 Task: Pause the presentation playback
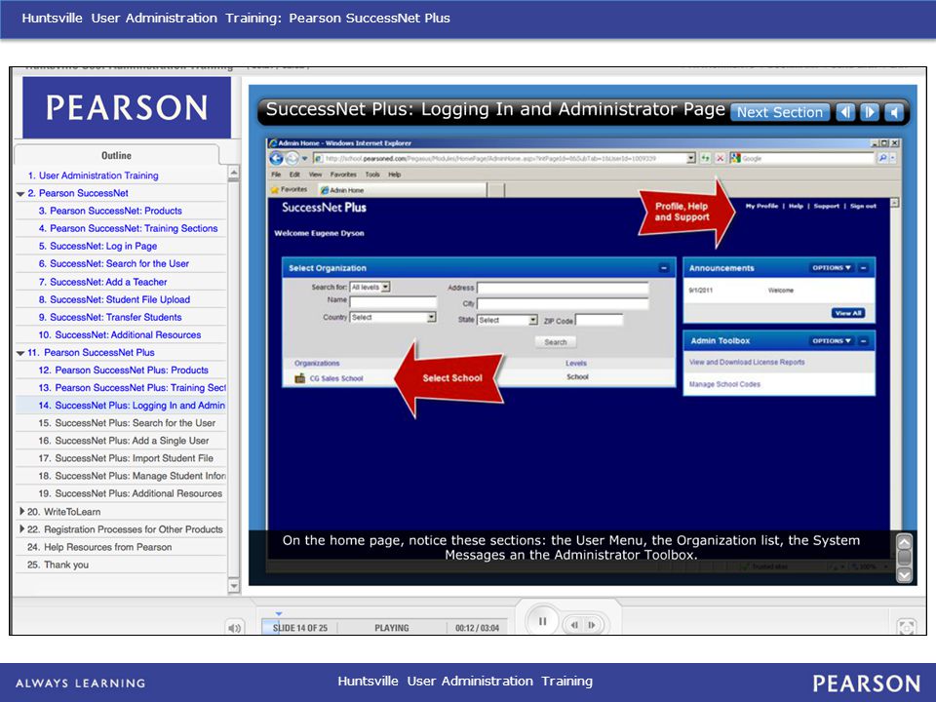pyautogui.click(x=542, y=621)
